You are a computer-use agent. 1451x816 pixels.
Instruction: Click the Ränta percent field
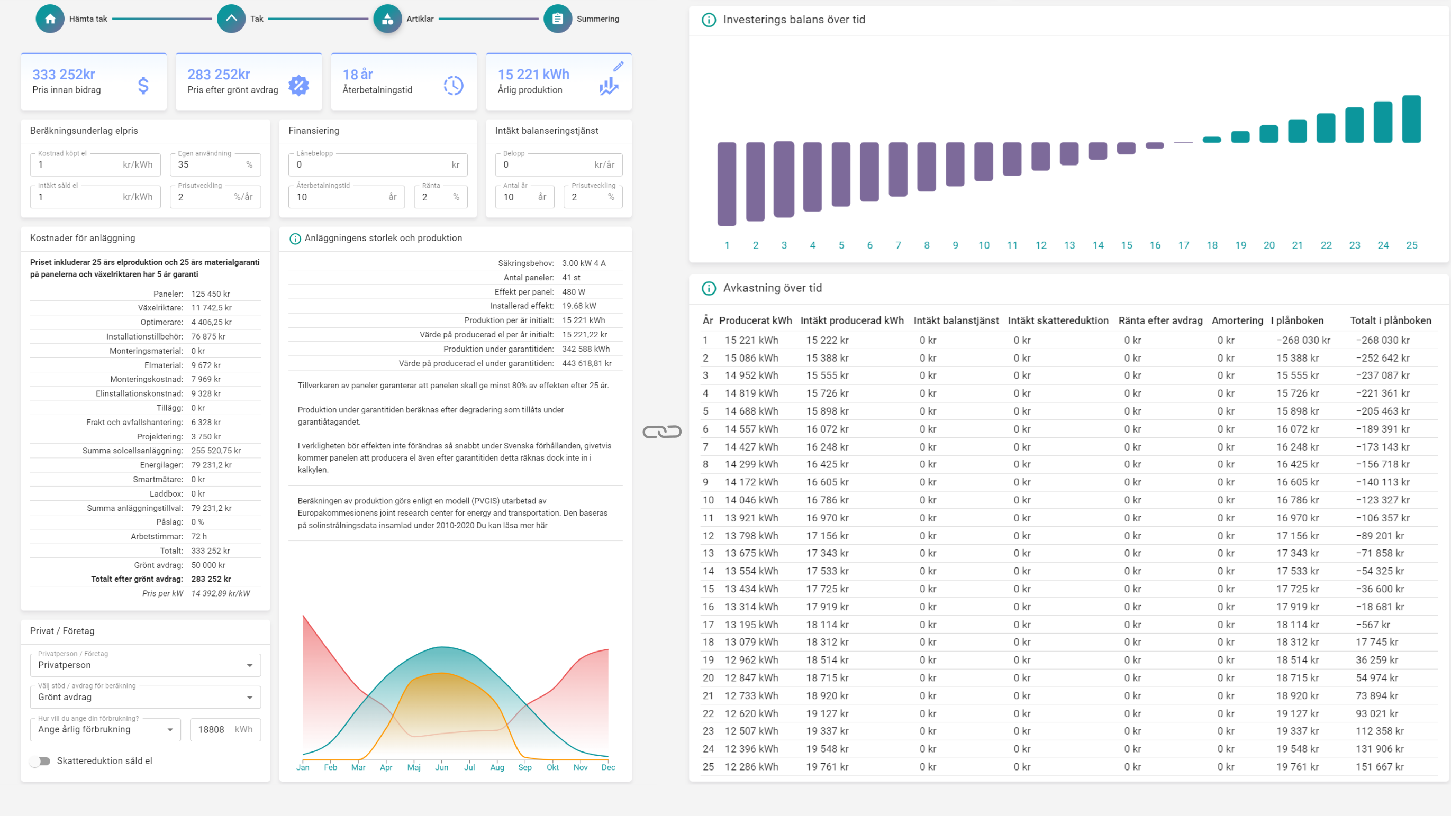tap(440, 196)
